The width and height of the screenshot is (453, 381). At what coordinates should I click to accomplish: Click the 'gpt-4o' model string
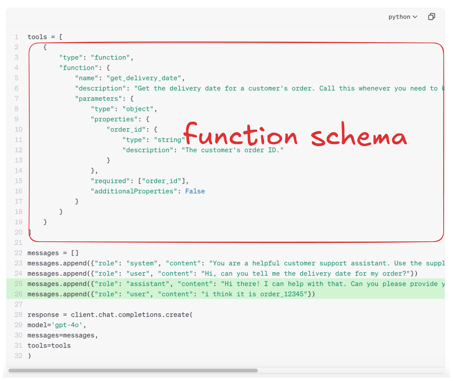coord(67,325)
